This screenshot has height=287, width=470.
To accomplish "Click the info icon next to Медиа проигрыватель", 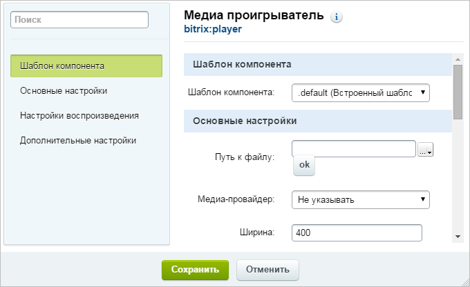I will (337, 17).
